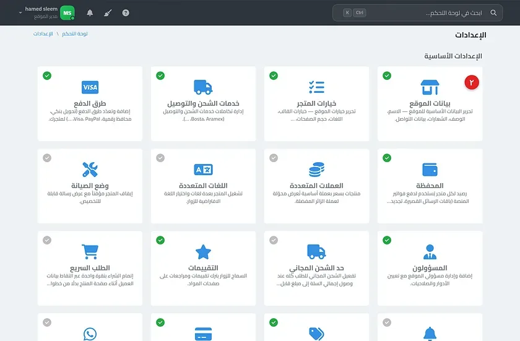520x341 pixels.
Task: Click the Ctrl keyboard shortcut hint
Action: tap(360, 13)
